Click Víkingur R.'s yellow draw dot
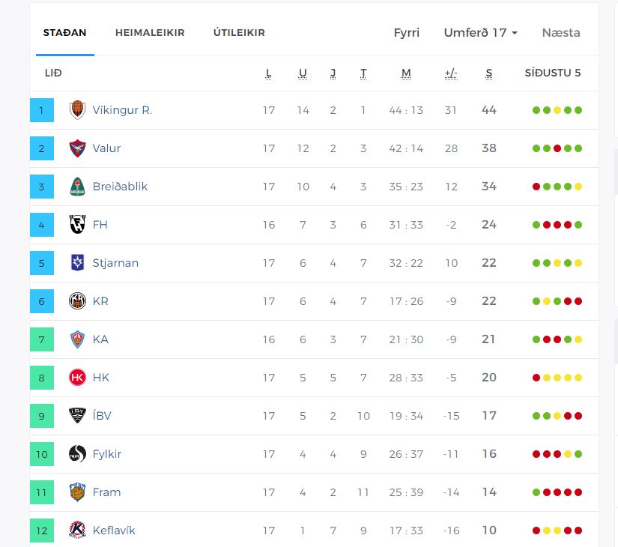The image size is (618, 547). tap(557, 110)
